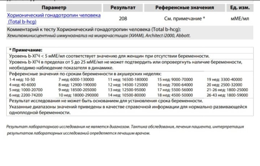Select the Референсные значения column header
Image resolution: width=260 pixels, height=166 pixels.
click(184, 7)
